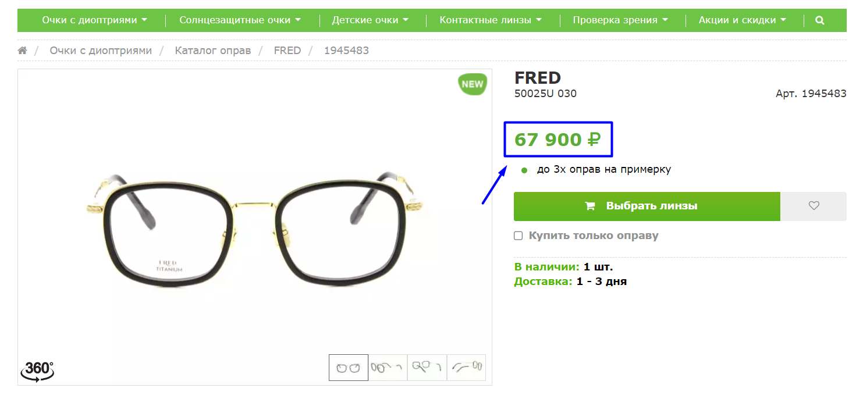Click the green NEW badge

[x=472, y=84]
